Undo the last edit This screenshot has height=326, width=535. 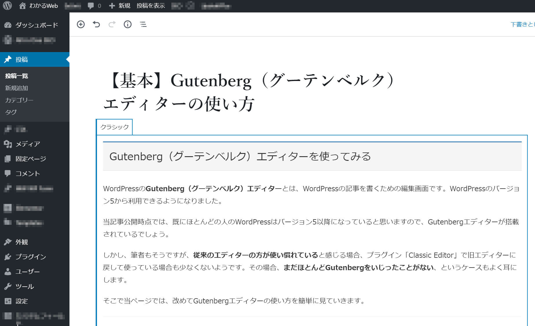[96, 24]
